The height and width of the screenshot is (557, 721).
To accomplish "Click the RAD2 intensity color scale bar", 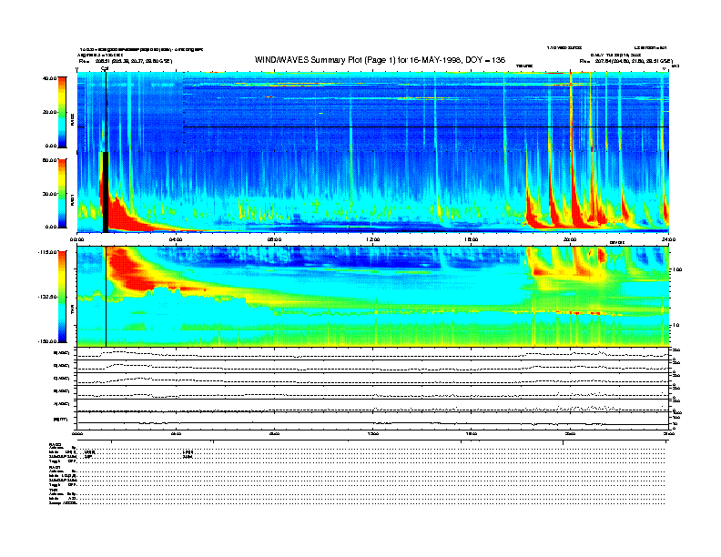I will [x=62, y=112].
